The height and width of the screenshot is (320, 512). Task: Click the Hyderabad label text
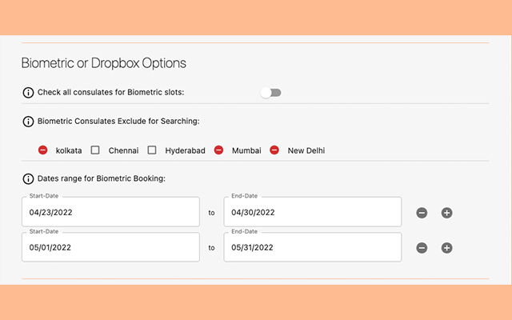[x=185, y=150]
